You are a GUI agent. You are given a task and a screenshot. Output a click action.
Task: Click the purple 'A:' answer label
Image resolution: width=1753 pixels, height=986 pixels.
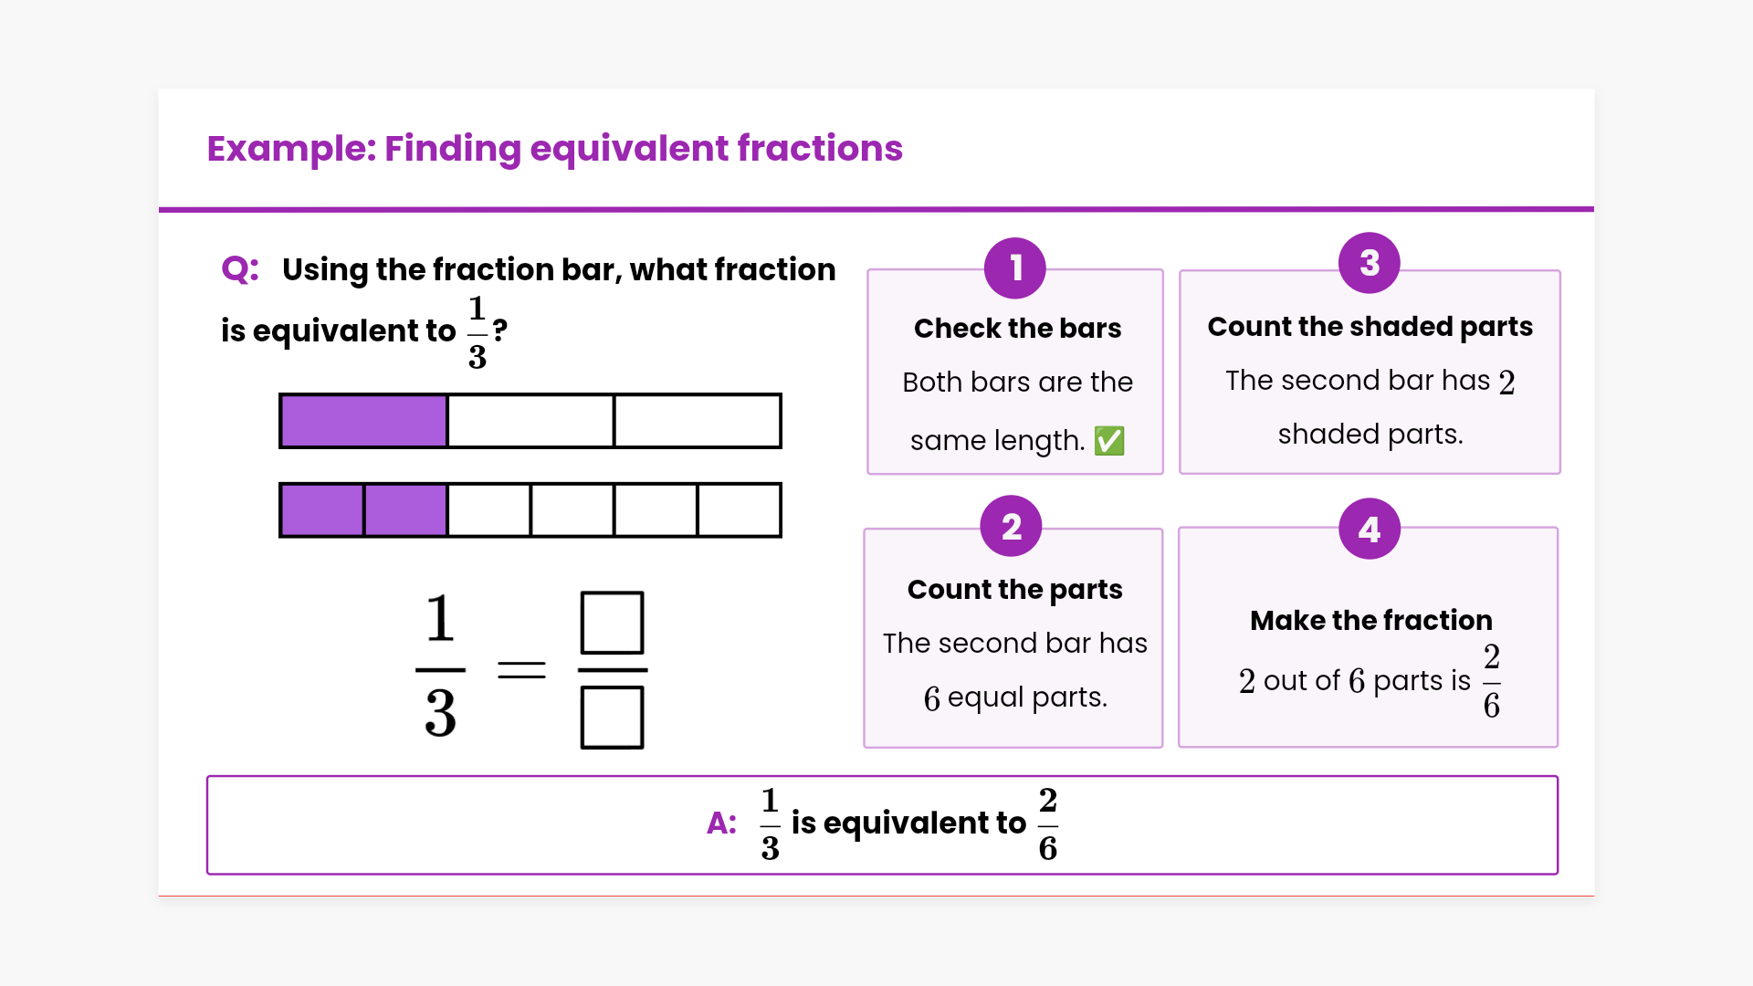[721, 823]
